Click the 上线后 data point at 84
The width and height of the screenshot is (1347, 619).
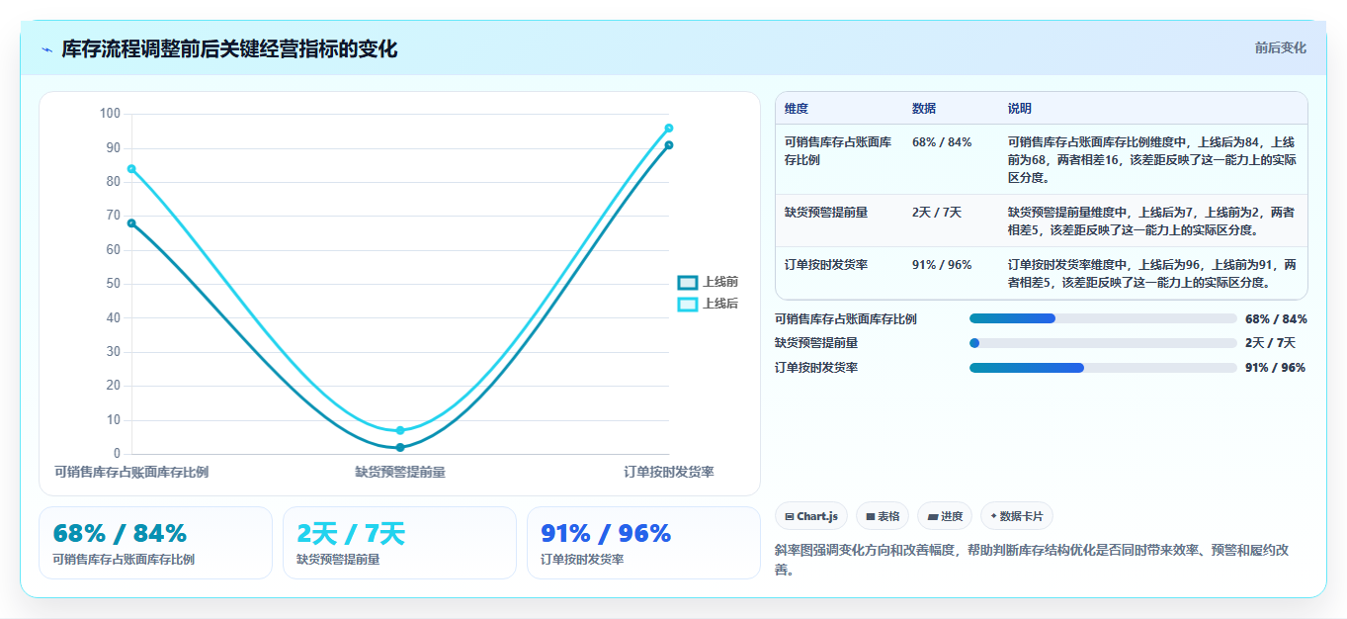tap(131, 168)
